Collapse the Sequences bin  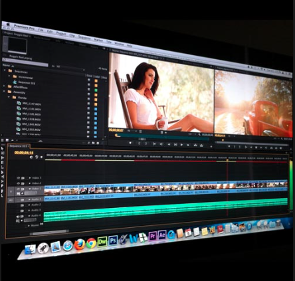(x=5, y=70)
